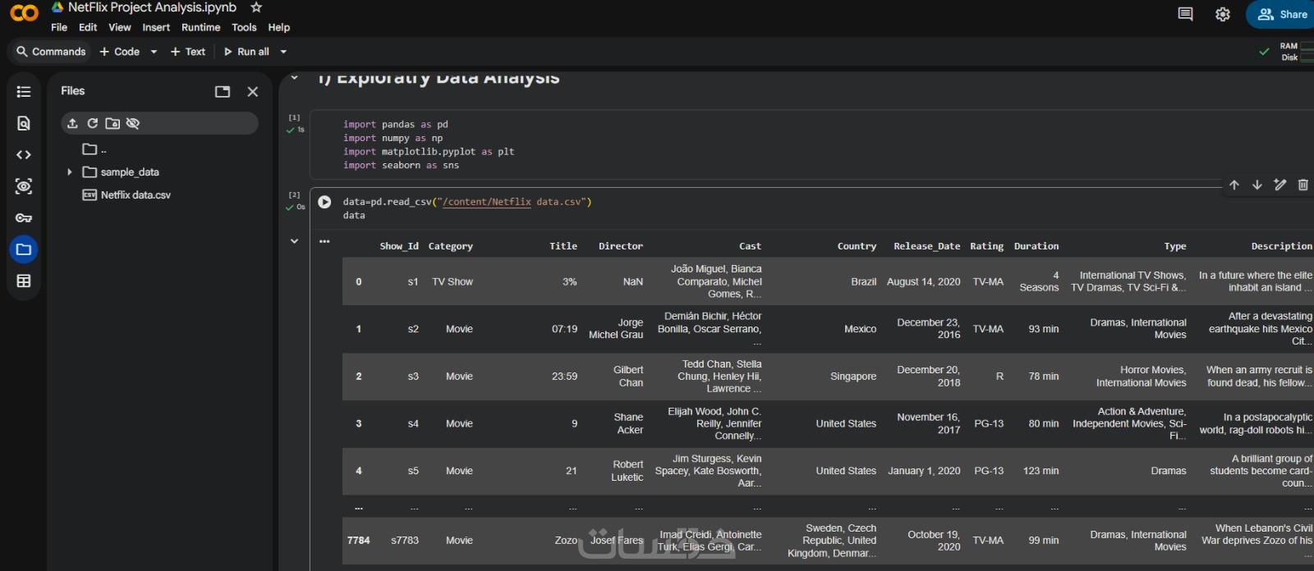Add a new Text cell
The height and width of the screenshot is (571, 1314).
[188, 52]
